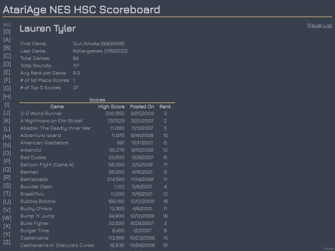Select first game value Gun.Smoke (9/8/2006)
This screenshot has width=335, height=251.
click(x=99, y=43)
